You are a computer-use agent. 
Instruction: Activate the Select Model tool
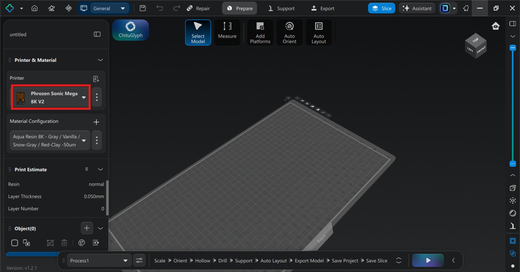pos(198,33)
